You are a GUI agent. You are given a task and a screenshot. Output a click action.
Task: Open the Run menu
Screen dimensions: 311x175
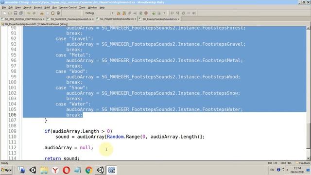(54, 8)
